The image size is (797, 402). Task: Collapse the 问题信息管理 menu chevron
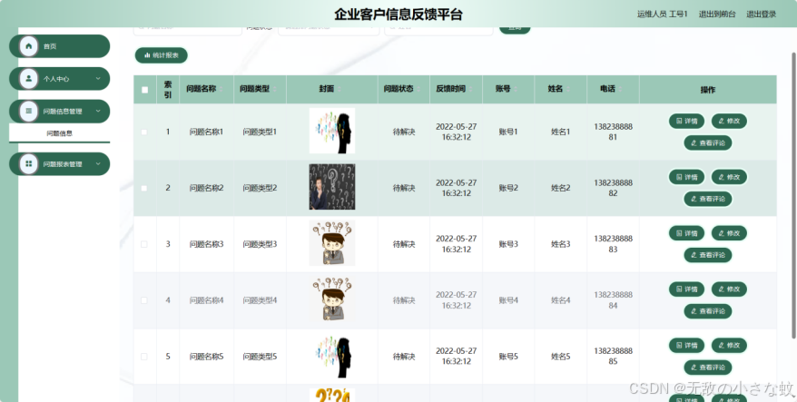[x=98, y=112]
